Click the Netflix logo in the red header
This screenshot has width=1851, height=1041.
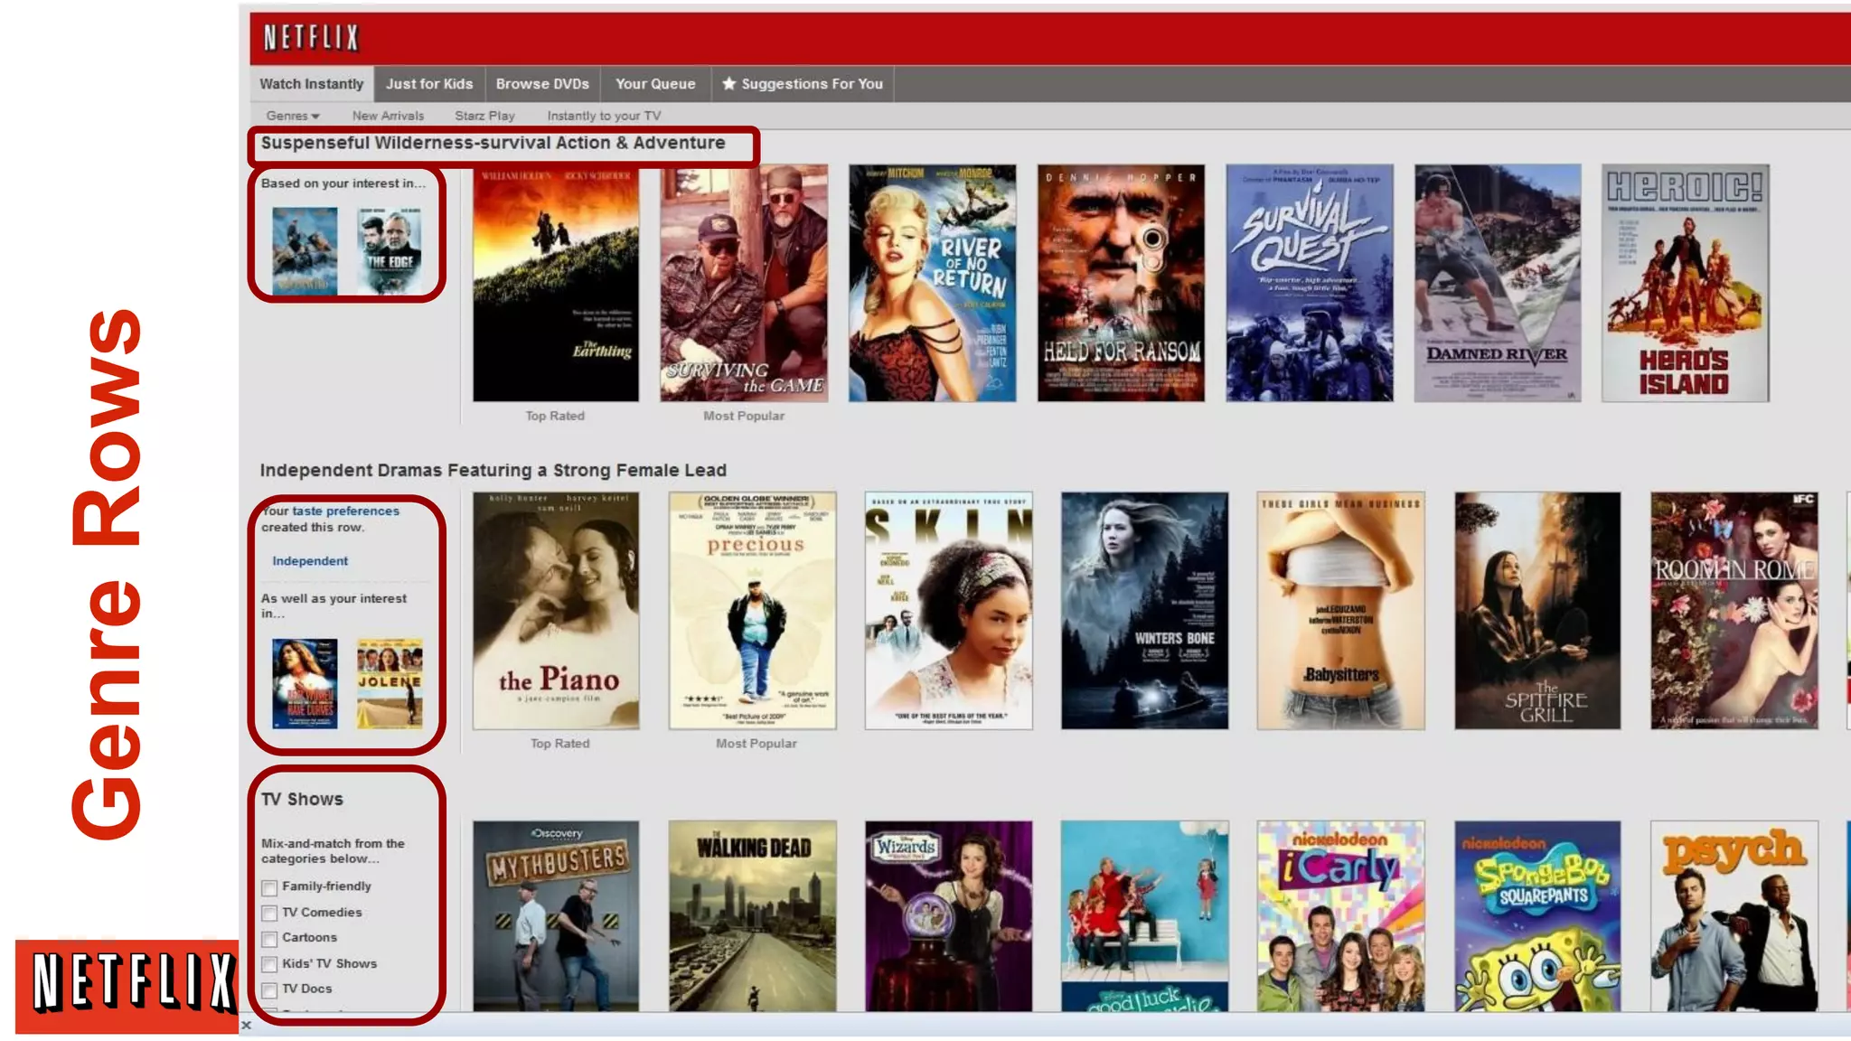coord(311,38)
